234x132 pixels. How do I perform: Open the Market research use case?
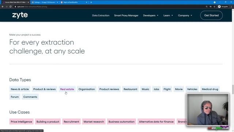94,122
